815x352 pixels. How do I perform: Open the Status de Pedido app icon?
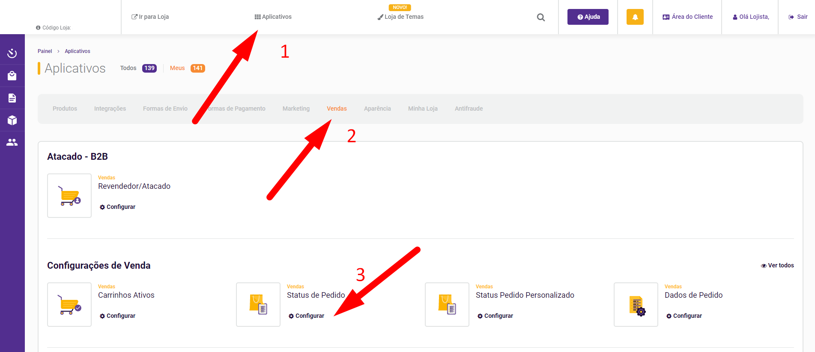tap(258, 305)
